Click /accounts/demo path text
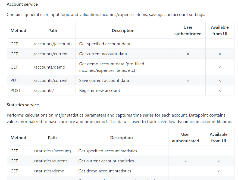 click(x=49, y=67)
